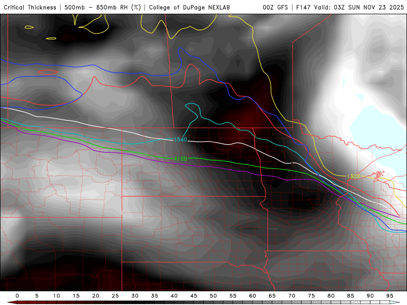
Task: Click the "20" value on the color scale
Action: (x=96, y=296)
